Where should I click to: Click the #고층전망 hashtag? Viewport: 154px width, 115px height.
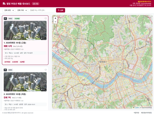point(15,62)
